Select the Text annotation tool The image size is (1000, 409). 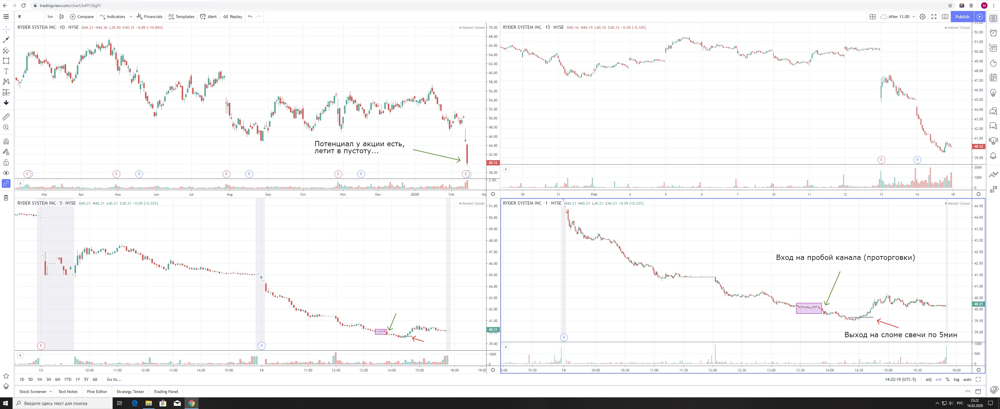coord(6,71)
